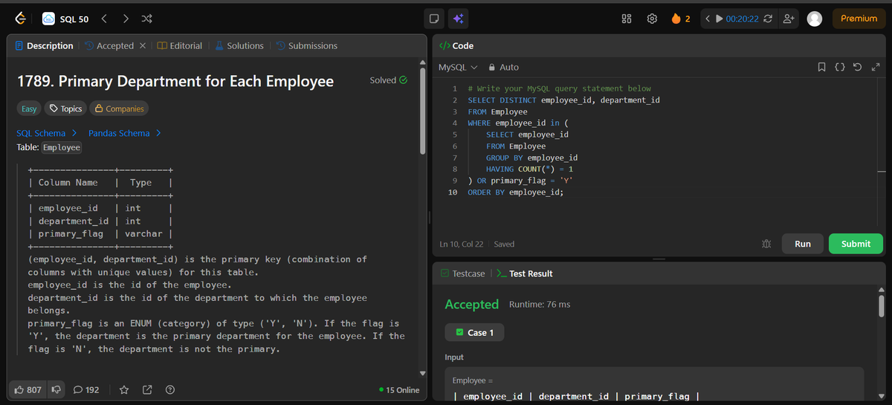Toggle the Auto lock setting
This screenshot has width=892, height=405.
point(502,67)
